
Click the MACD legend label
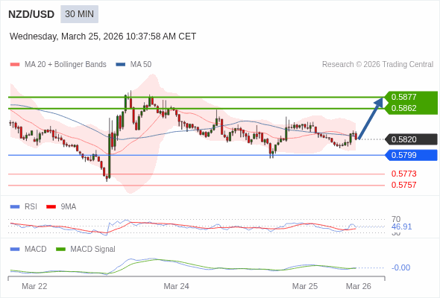[35, 250]
